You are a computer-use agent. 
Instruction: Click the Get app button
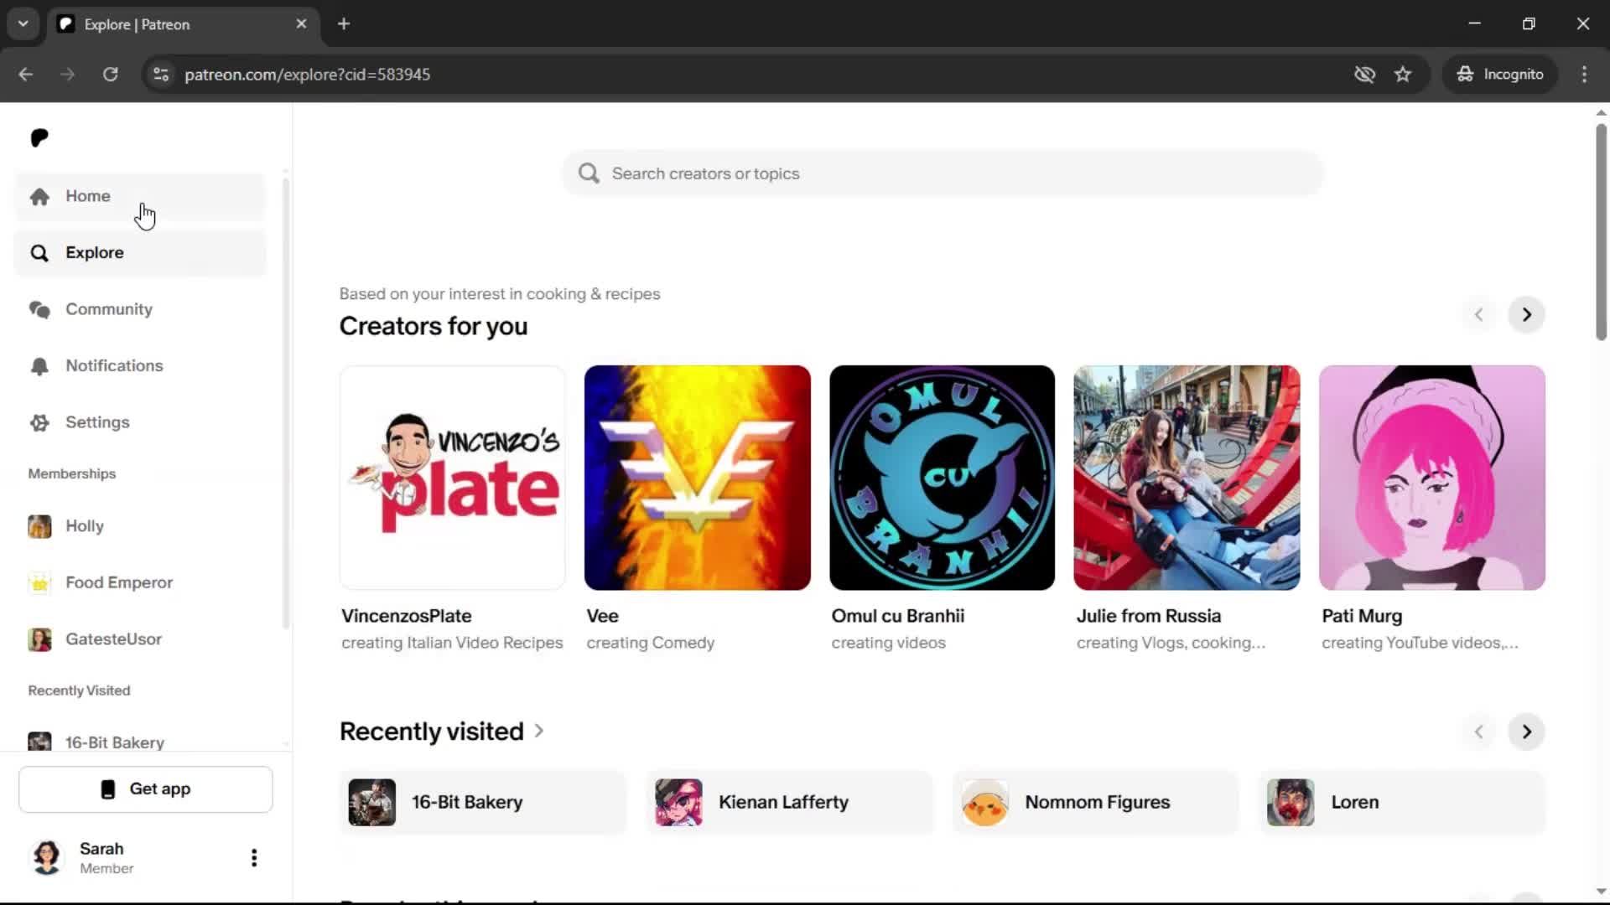point(146,789)
